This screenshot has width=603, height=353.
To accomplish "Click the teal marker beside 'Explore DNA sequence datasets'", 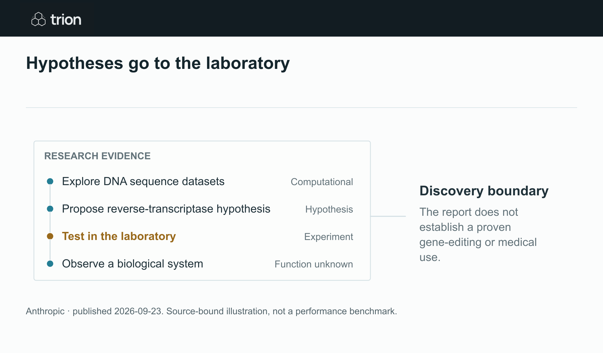I will click(x=50, y=181).
